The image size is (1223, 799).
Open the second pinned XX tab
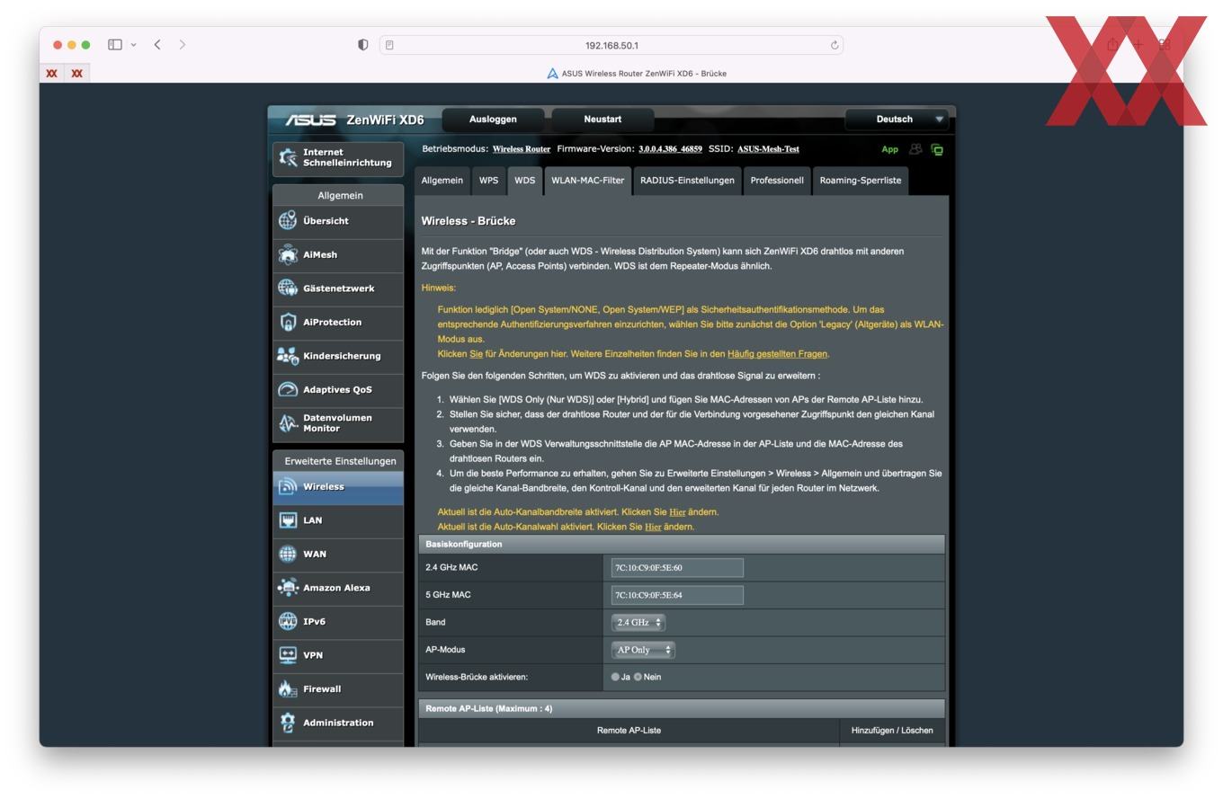pos(76,74)
